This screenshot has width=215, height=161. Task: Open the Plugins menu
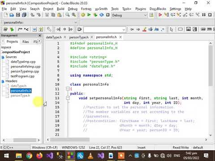[141, 9]
